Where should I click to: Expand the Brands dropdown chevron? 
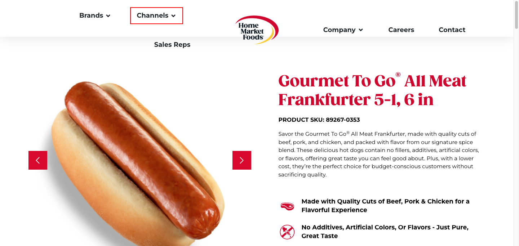(x=108, y=16)
